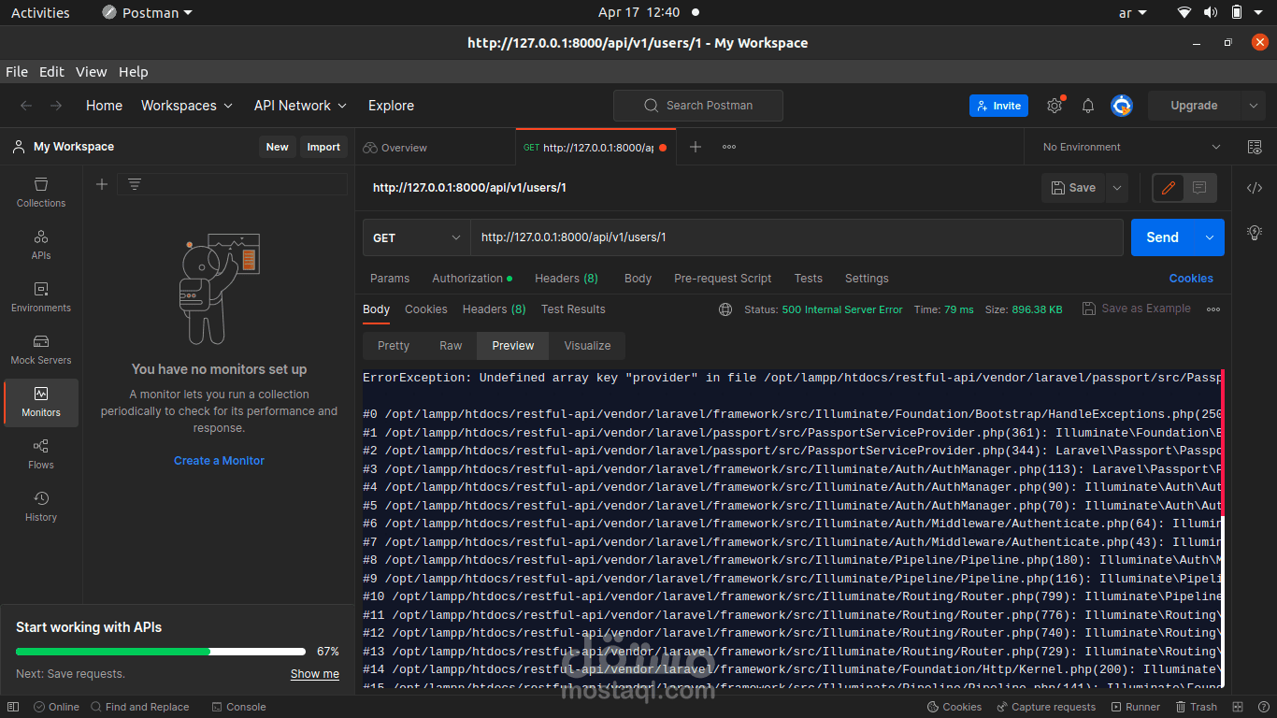Click the Search Postman field

tap(698, 106)
